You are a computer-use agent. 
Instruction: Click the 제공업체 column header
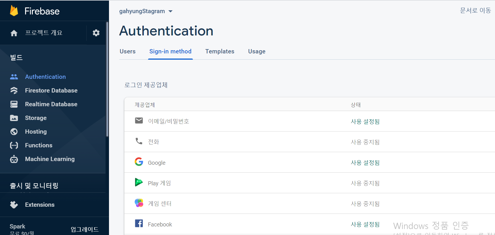[x=145, y=105]
